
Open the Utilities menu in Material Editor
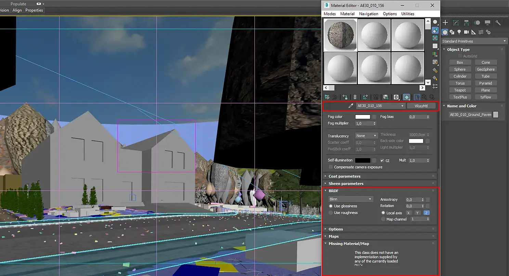click(x=408, y=14)
